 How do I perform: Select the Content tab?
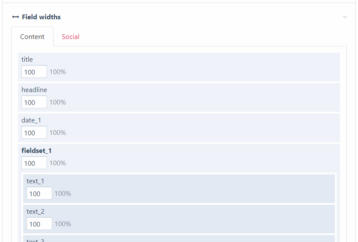click(x=32, y=36)
